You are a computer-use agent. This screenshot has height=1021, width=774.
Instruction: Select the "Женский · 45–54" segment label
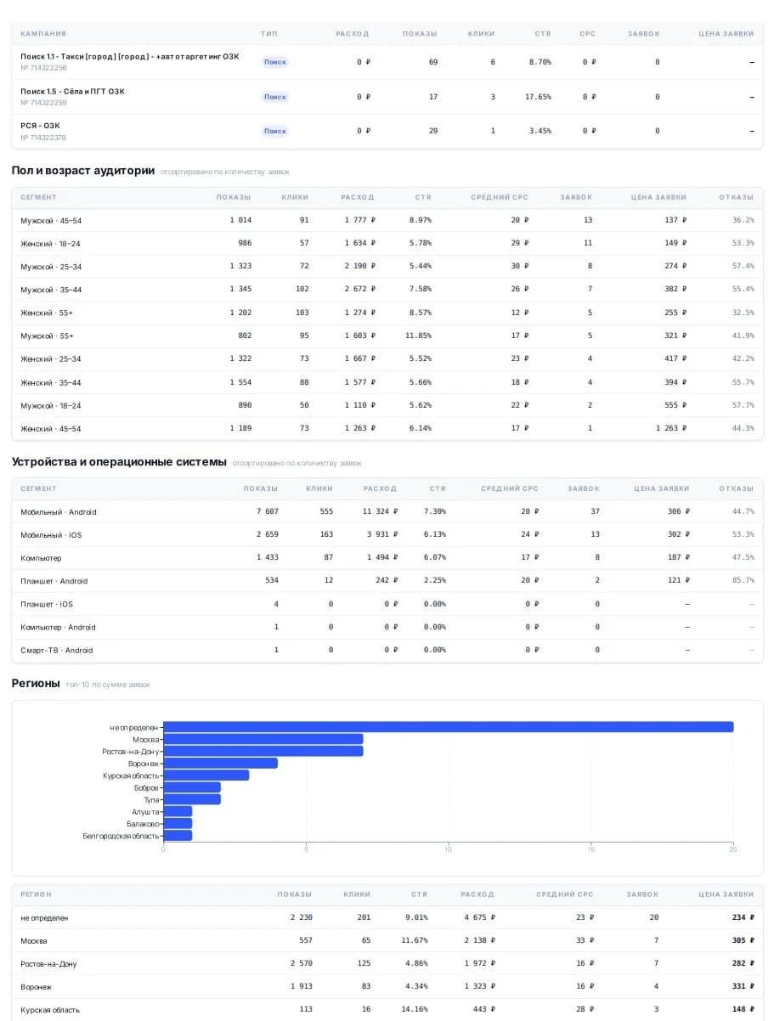pos(51,428)
